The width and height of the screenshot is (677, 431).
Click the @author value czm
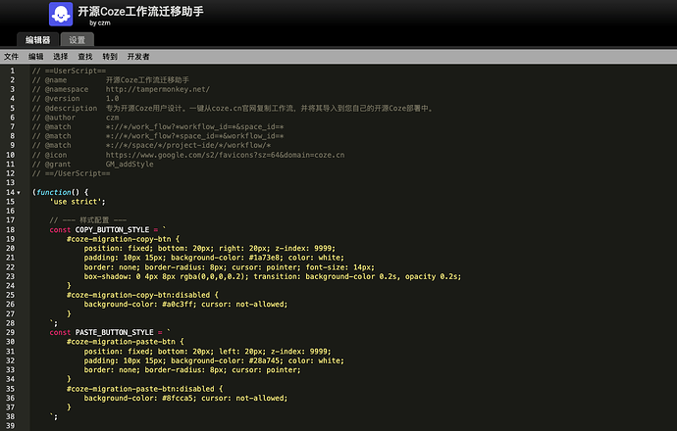point(112,118)
